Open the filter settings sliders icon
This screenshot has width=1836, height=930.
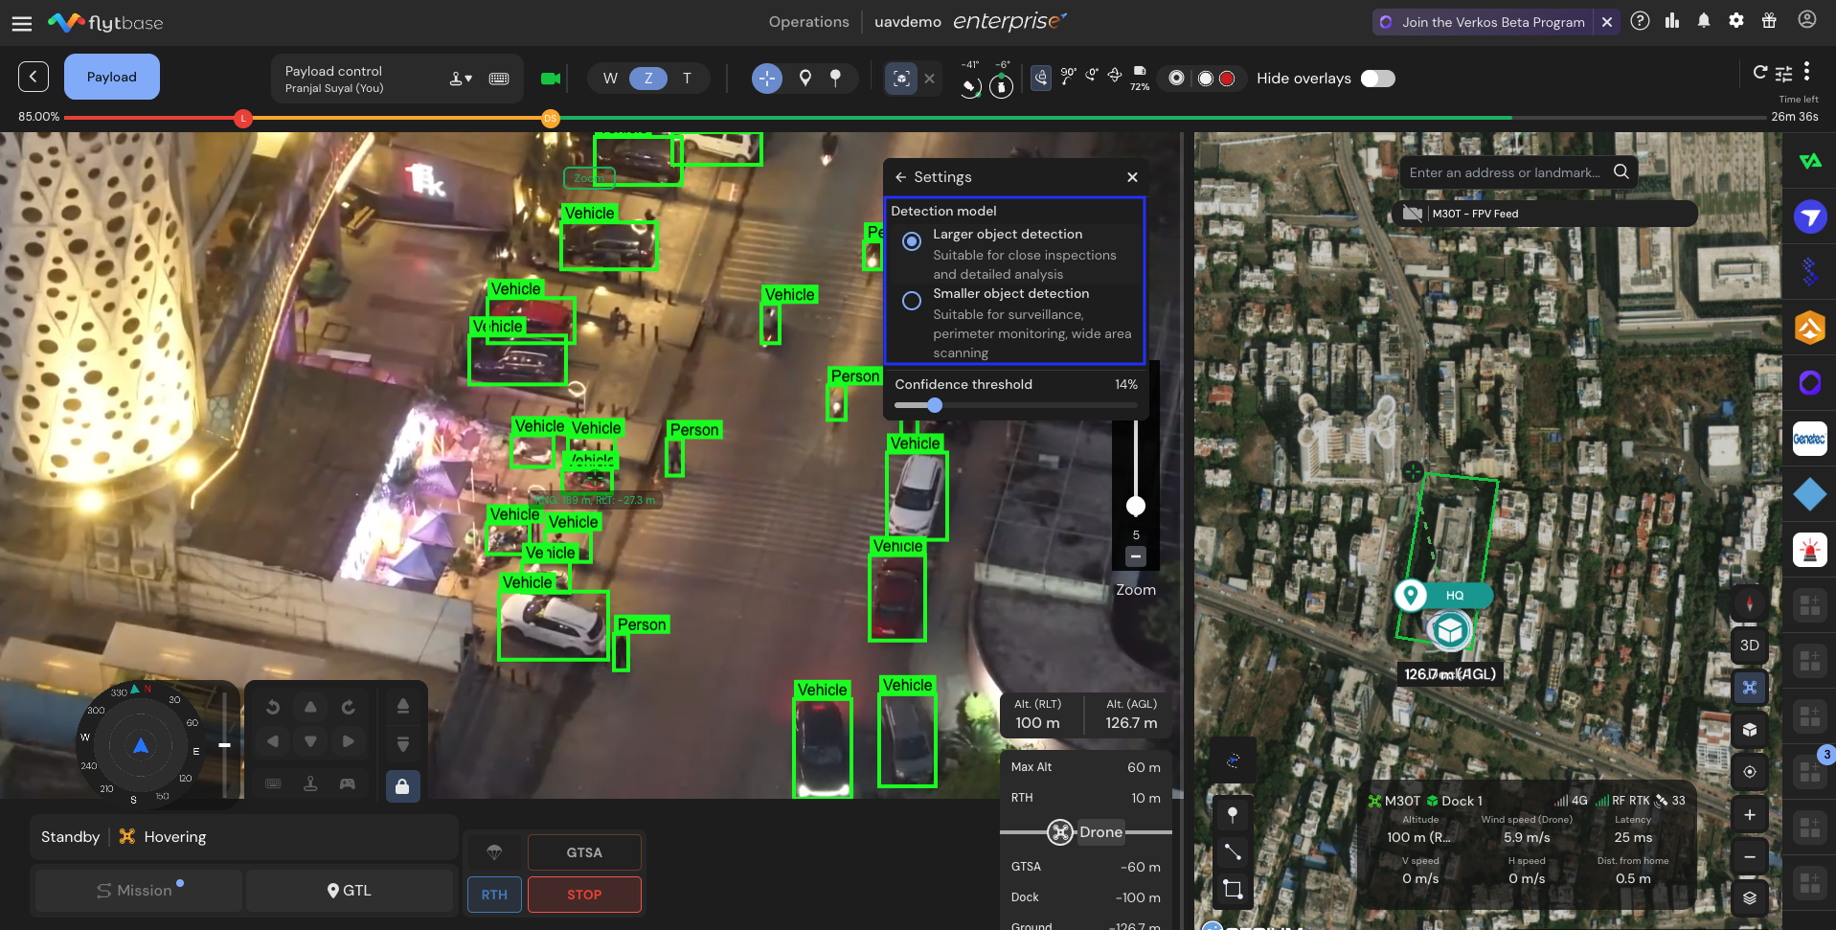(1783, 74)
